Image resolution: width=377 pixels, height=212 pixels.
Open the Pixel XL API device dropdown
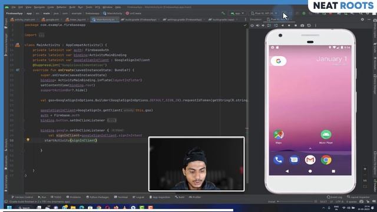(x=264, y=13)
